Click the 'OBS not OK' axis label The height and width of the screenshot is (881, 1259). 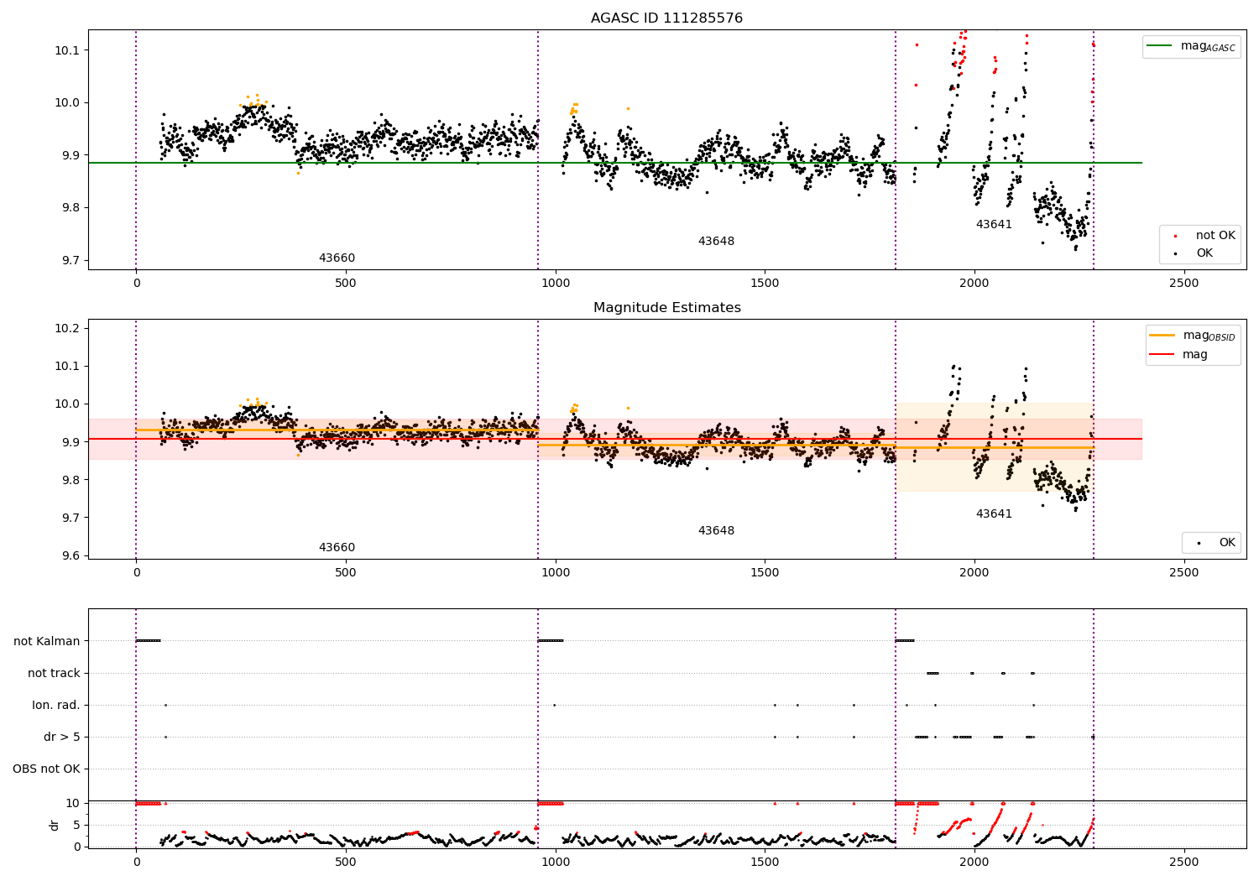[x=46, y=769]
